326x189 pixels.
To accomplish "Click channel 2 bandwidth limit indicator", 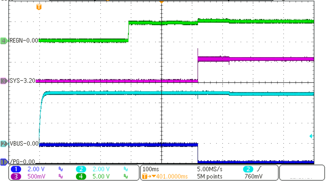I will (126, 169).
